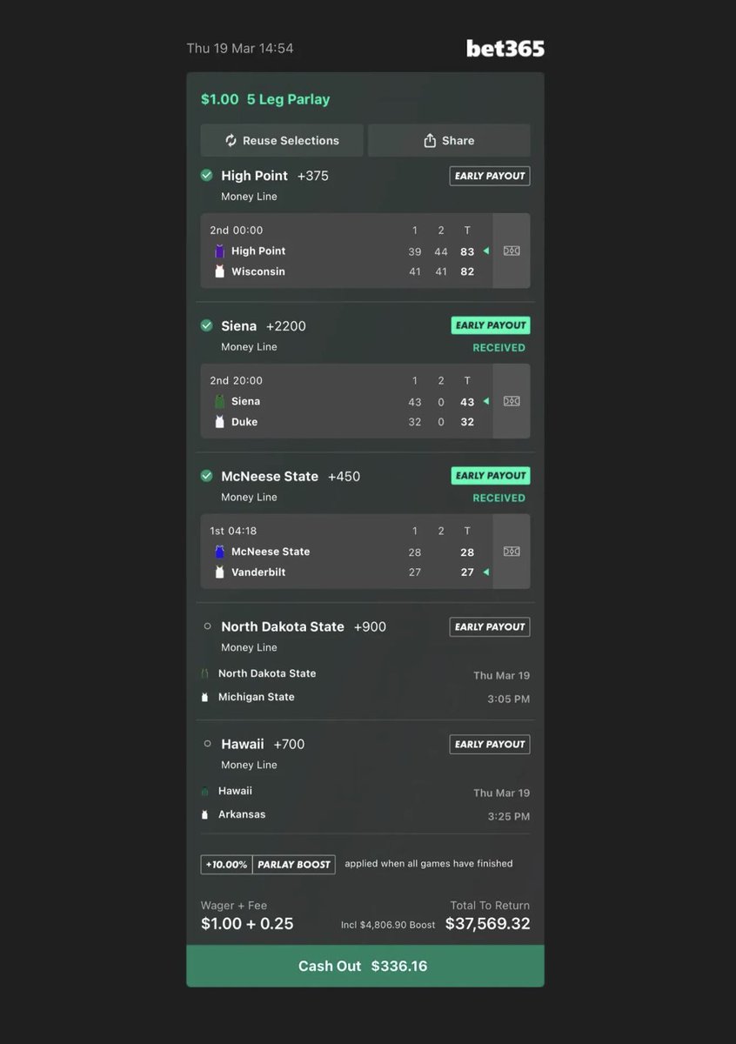Click the 3:05 PM start time
Image resolution: width=736 pixels, height=1044 pixels.
pyautogui.click(x=509, y=699)
